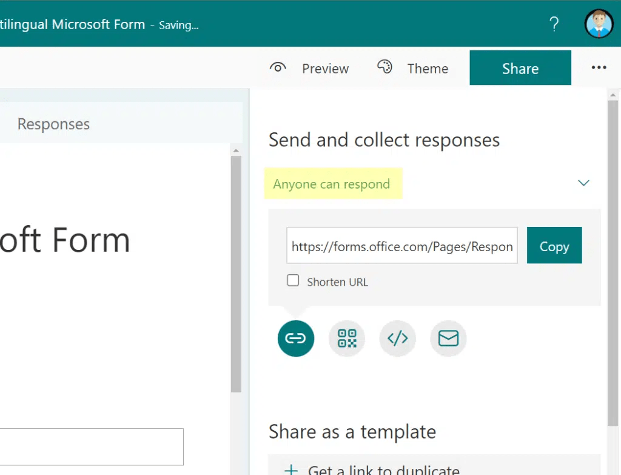621x475 pixels.
Task: Enable the Shorten URL checkbox
Action: pos(293,280)
